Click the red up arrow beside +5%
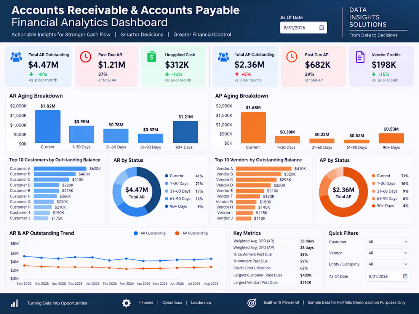 coord(237,74)
